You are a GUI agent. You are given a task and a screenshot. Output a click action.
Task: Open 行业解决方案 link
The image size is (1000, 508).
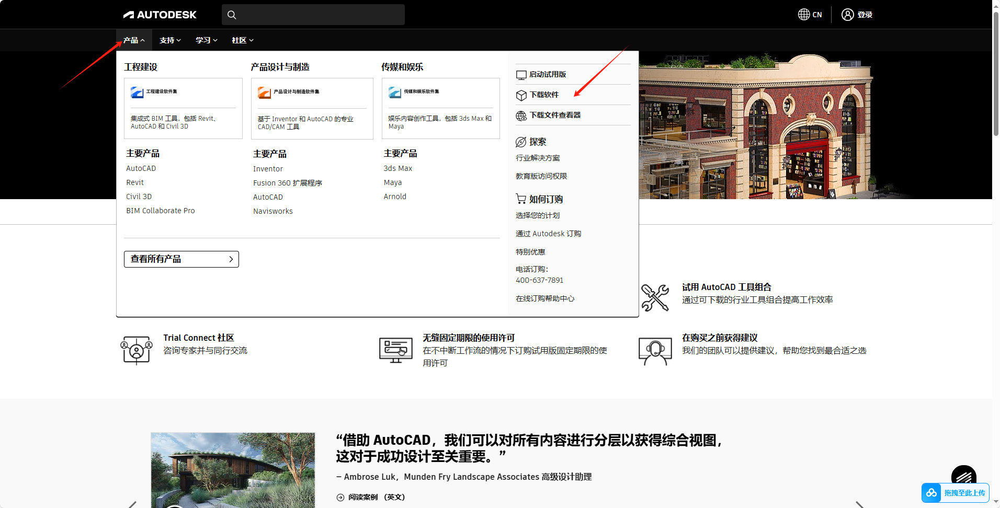pyautogui.click(x=538, y=158)
